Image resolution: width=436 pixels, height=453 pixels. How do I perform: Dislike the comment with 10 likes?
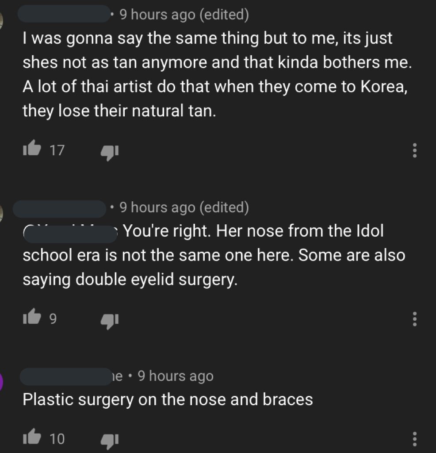(x=109, y=441)
